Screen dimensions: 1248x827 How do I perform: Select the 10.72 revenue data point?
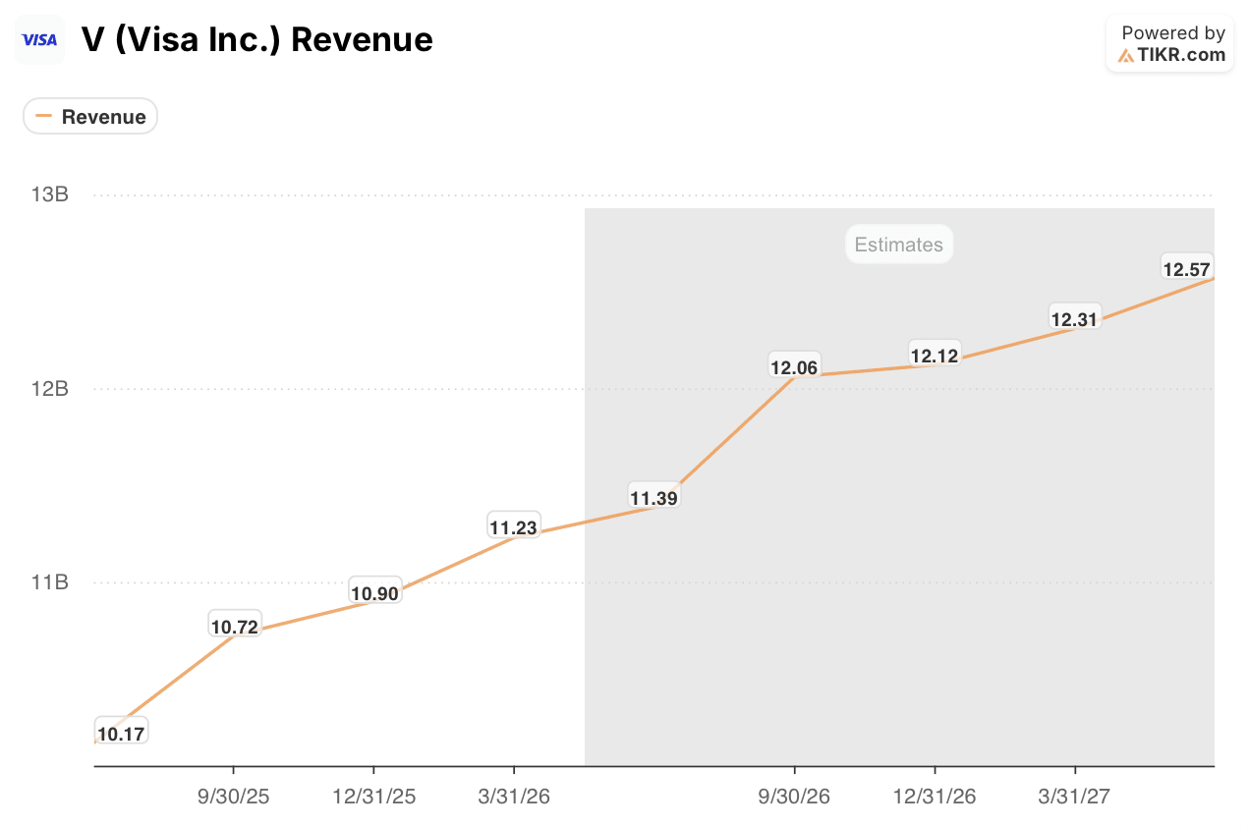pos(234,626)
